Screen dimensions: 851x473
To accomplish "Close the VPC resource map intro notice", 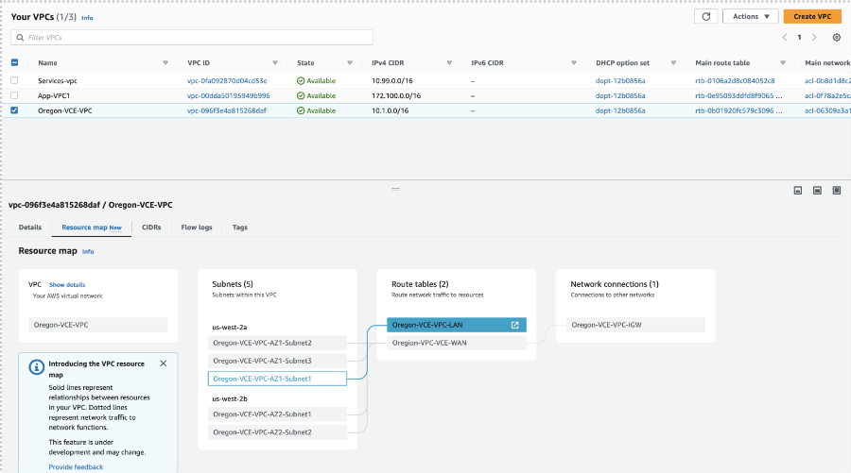I will 163,363.
